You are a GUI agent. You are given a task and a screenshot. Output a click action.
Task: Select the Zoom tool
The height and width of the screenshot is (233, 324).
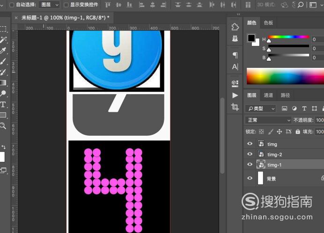click(3, 125)
